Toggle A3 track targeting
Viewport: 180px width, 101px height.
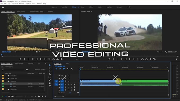click(62, 90)
